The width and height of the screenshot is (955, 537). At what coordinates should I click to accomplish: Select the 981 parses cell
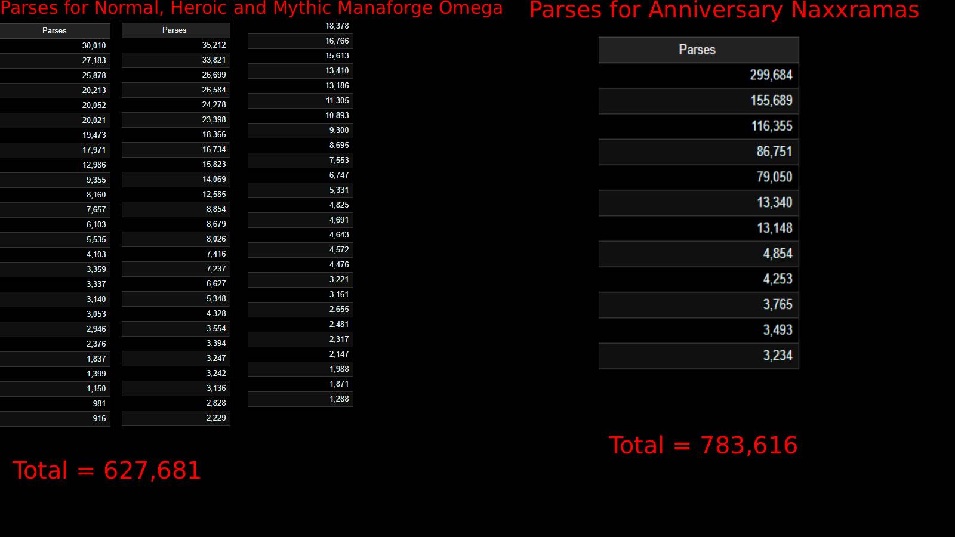pos(55,403)
